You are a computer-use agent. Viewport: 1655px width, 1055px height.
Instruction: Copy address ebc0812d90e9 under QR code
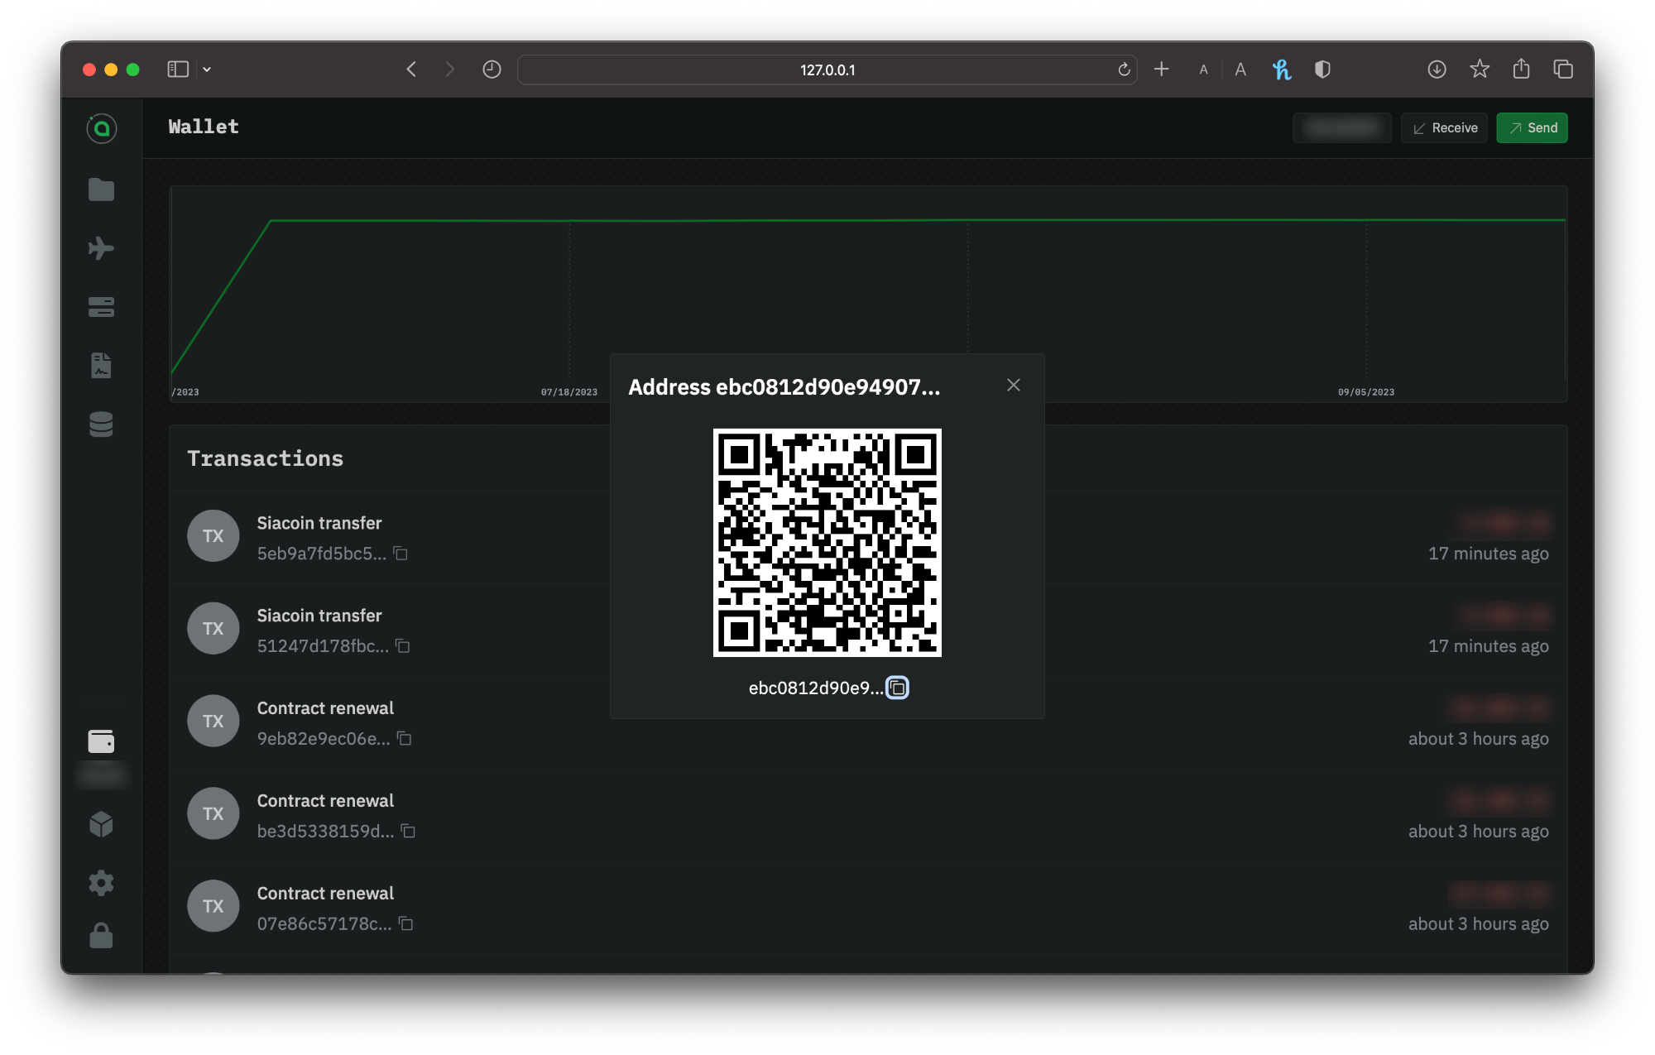(897, 688)
